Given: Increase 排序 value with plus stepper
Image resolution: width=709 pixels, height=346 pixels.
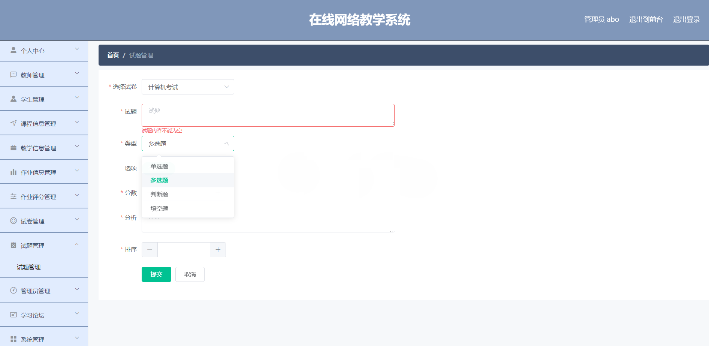Looking at the screenshot, I should point(218,249).
